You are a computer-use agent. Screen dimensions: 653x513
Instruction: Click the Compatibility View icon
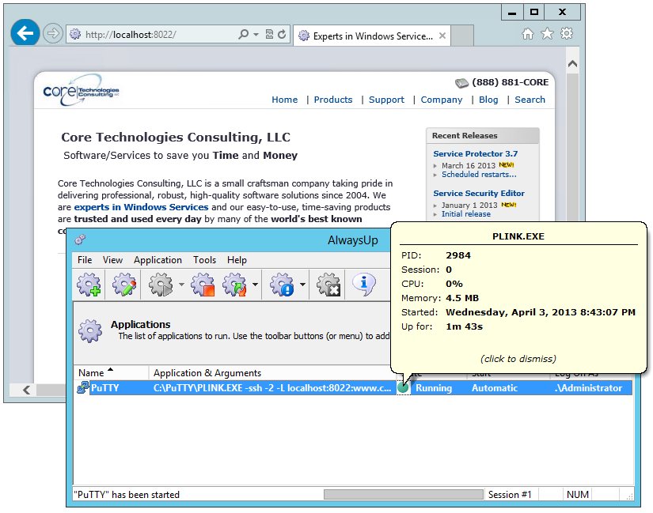click(269, 34)
